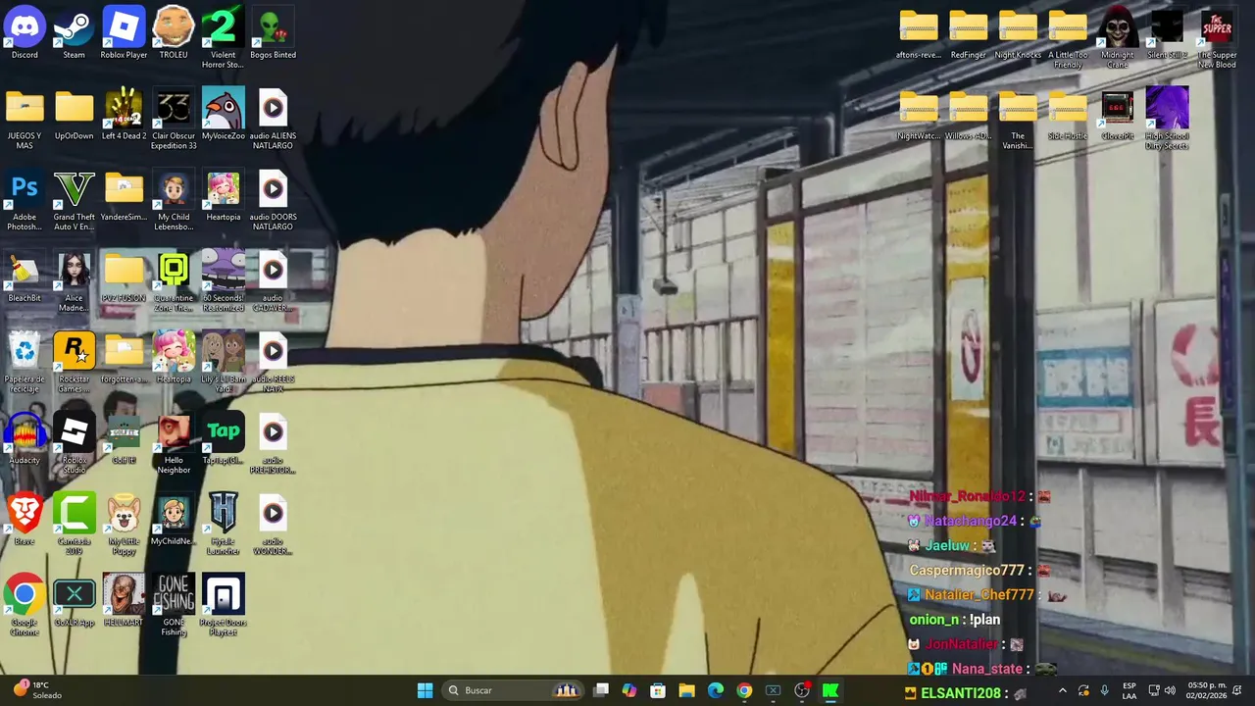Select the Night Knocks zipped folder
The width and height of the screenshot is (1255, 706).
click(x=1018, y=33)
